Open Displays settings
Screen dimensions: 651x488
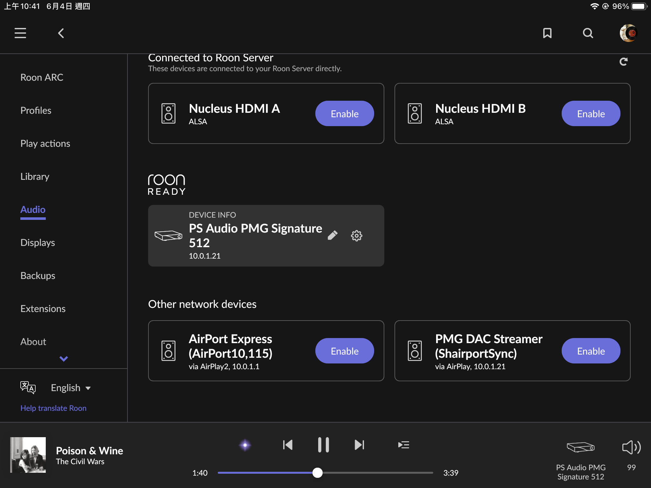(x=38, y=242)
